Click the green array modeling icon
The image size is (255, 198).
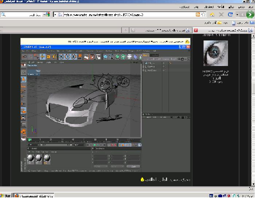click(x=123, y=57)
